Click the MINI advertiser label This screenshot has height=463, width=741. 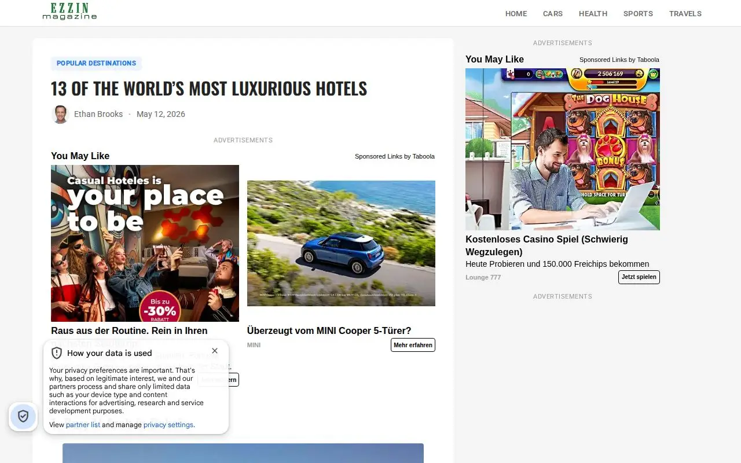coord(254,345)
